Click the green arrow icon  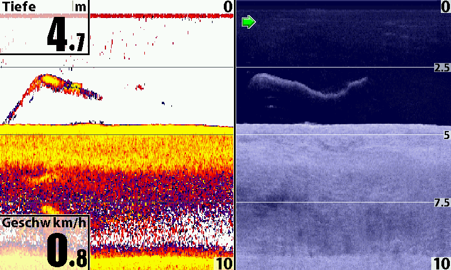249,22
